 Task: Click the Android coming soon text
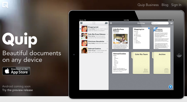coord(16,86)
